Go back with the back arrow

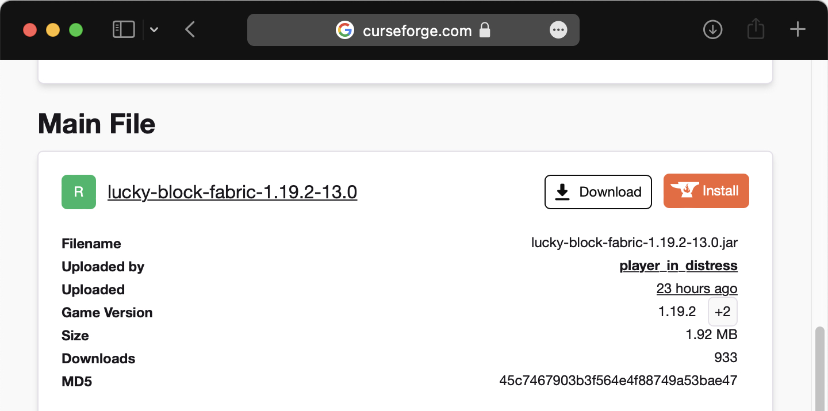(190, 29)
